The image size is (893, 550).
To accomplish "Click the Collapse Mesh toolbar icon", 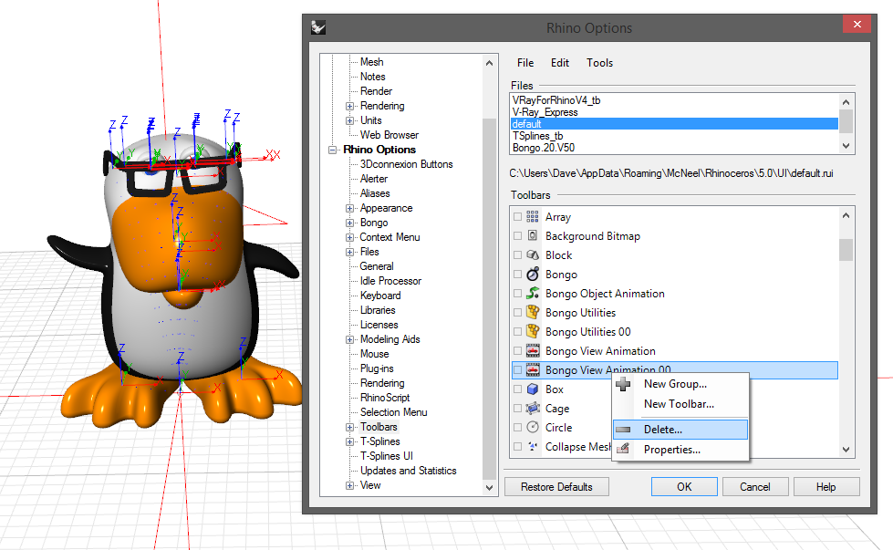I will (x=533, y=446).
